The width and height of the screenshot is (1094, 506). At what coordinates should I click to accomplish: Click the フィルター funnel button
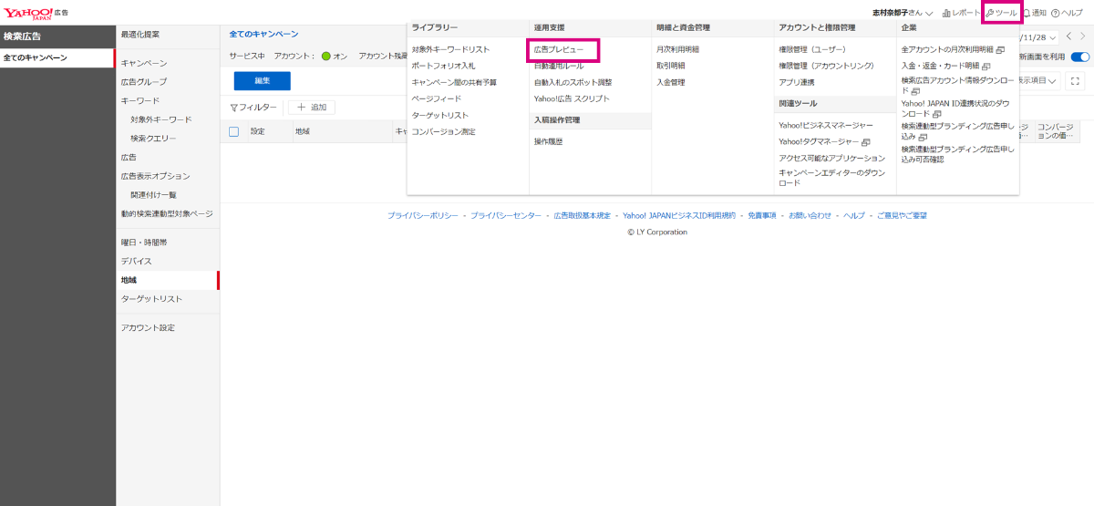[253, 108]
